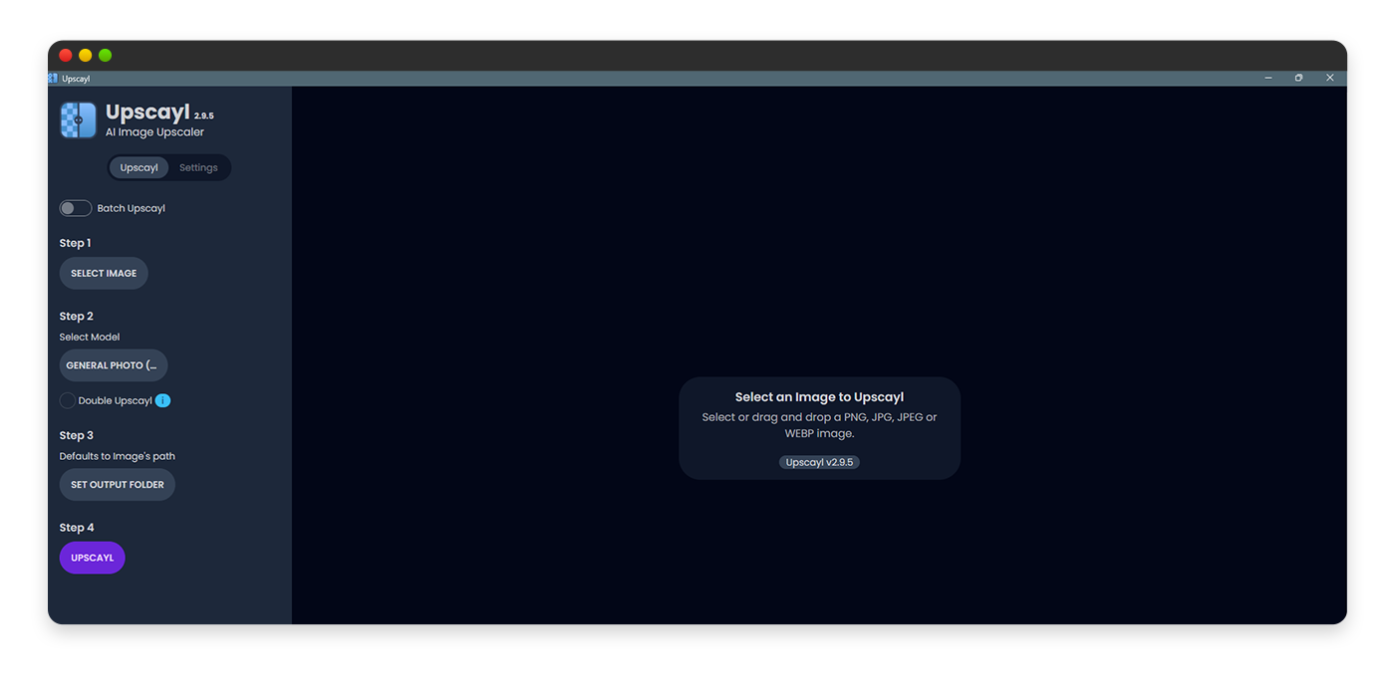Click the red macOS close dot
Screen dimensions: 1395x697
click(66, 56)
